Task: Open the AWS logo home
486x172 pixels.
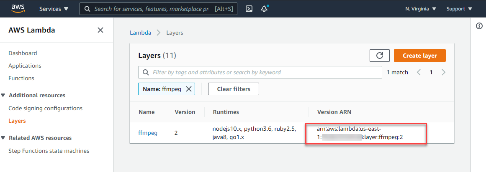Action: click(17, 9)
